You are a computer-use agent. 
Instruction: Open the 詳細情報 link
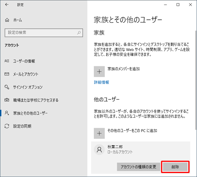tap(102, 82)
